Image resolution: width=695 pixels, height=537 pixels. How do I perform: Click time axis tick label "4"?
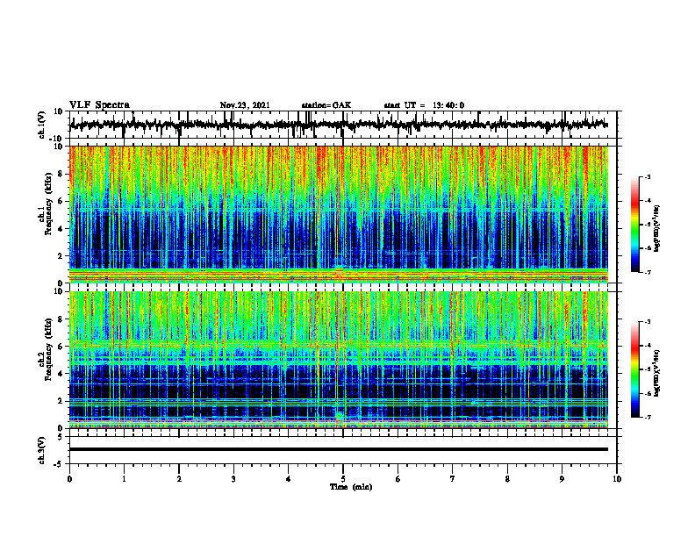(x=289, y=479)
